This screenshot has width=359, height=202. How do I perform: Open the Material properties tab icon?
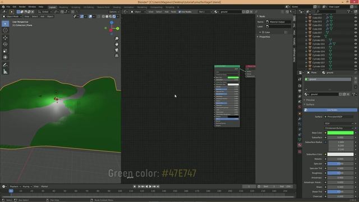coord(300,145)
